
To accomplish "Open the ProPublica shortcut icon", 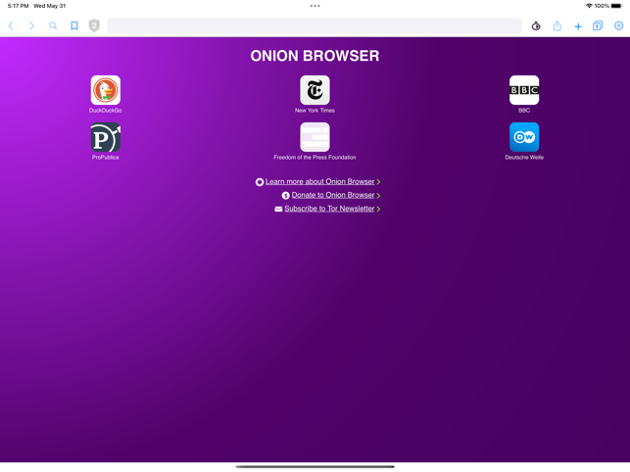I will pos(105,137).
